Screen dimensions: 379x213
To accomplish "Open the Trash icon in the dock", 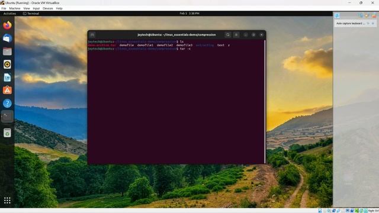I will click(7, 133).
